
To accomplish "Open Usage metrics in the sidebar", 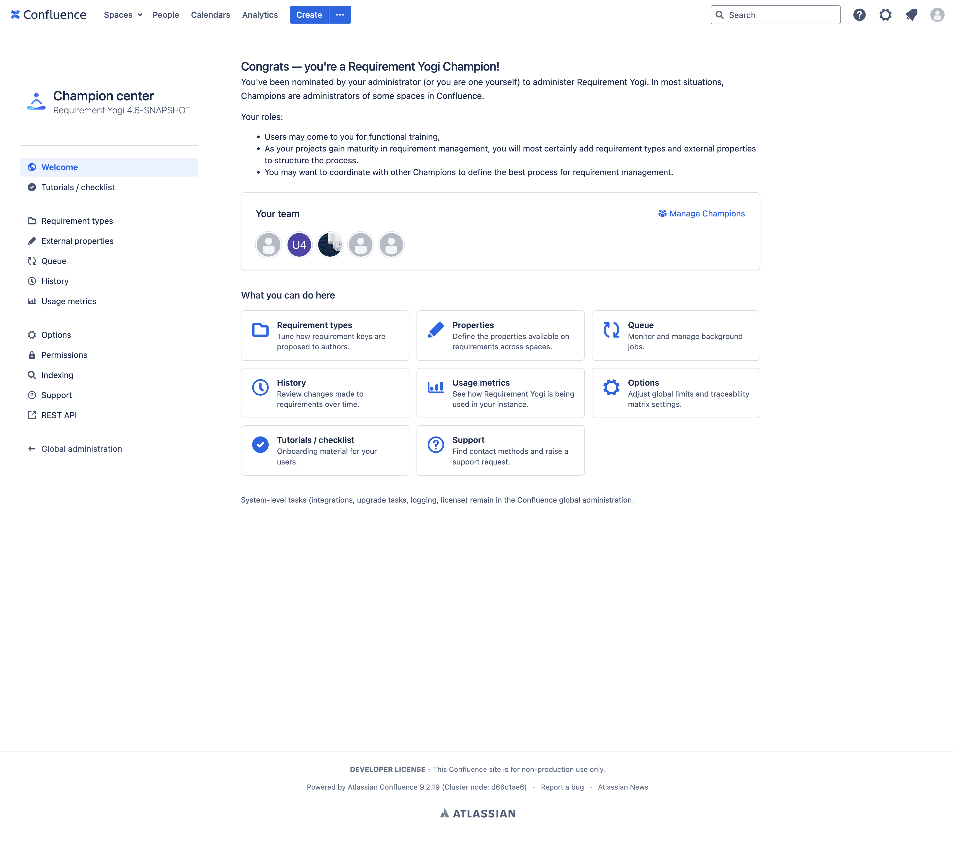I will point(109,301).
